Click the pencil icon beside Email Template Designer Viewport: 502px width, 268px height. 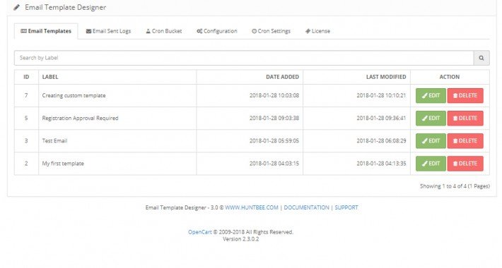(x=17, y=7)
